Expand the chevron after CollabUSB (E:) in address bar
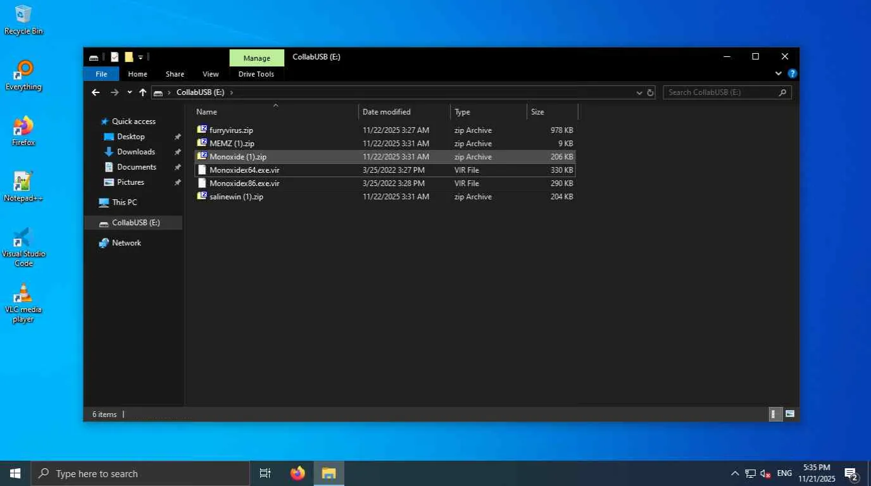Image resolution: width=871 pixels, height=486 pixels. click(x=232, y=92)
